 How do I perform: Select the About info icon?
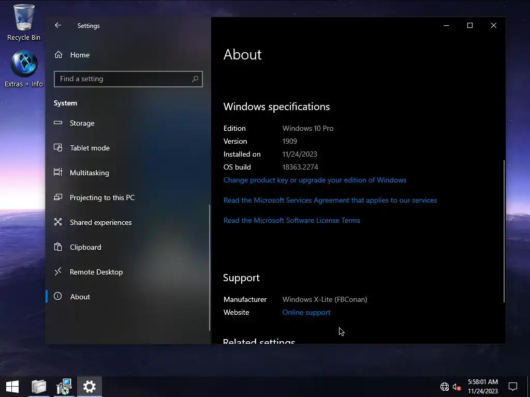[x=58, y=296]
